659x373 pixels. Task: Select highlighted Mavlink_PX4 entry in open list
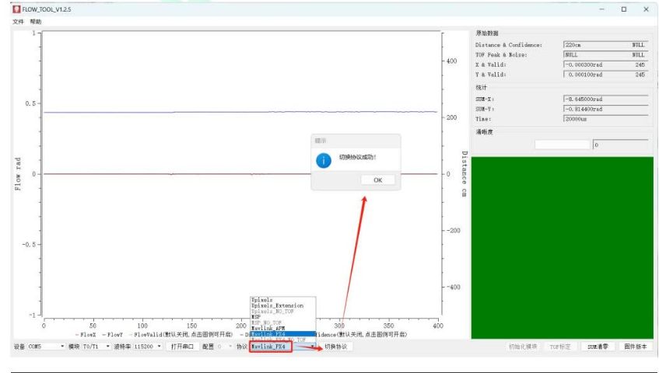click(283, 334)
